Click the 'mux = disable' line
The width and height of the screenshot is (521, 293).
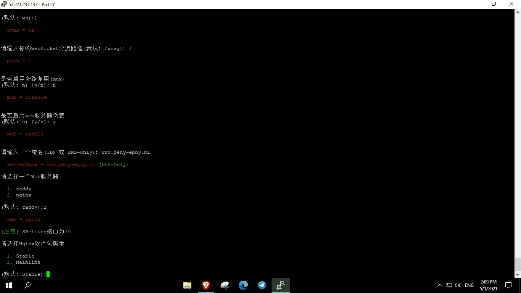[27, 97]
